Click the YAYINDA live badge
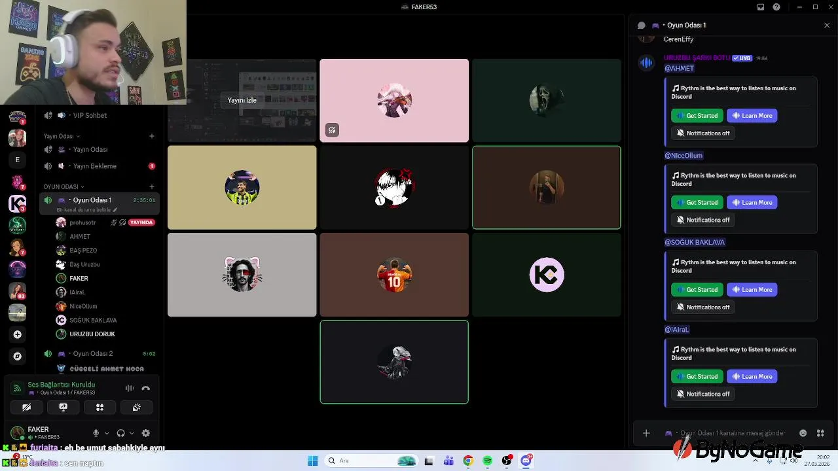This screenshot has width=838, height=471. 141,222
